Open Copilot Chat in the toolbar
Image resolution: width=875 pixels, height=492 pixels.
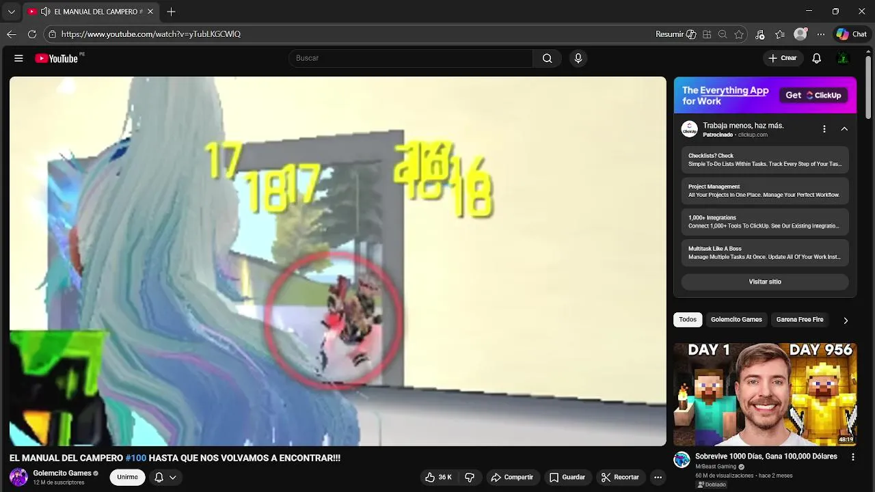[x=852, y=34]
